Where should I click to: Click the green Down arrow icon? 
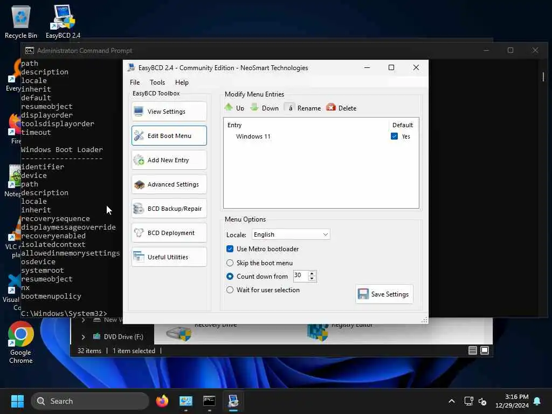pos(254,107)
